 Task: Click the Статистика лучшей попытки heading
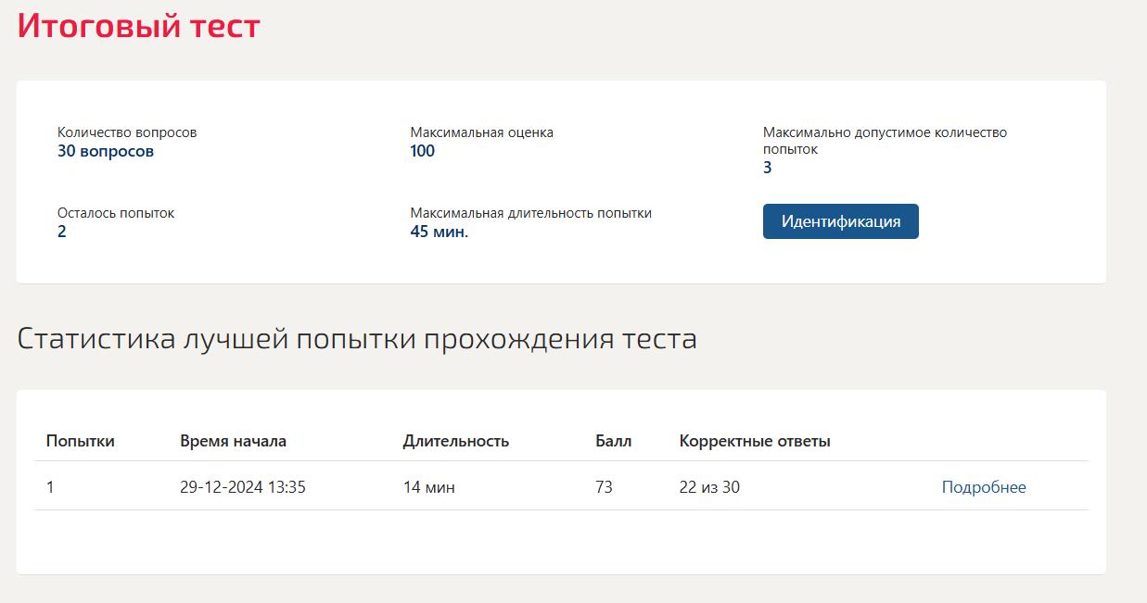click(x=357, y=339)
